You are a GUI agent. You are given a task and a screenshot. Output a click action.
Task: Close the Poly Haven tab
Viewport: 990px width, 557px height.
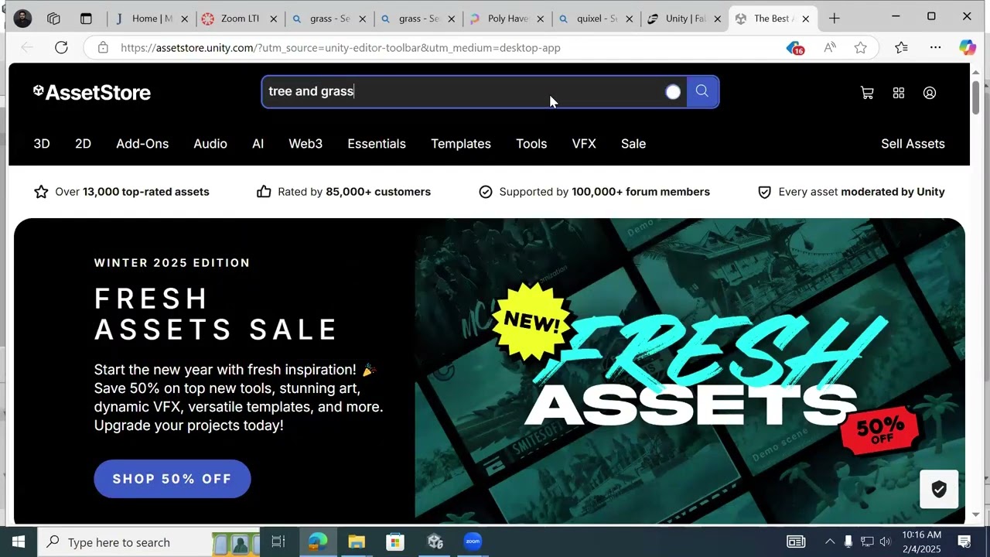tap(541, 19)
